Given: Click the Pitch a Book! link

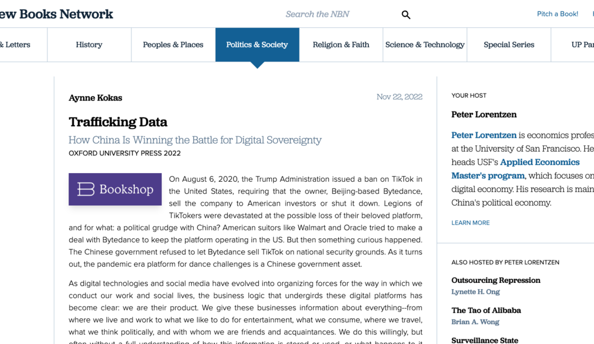Looking at the screenshot, I should pyautogui.click(x=557, y=14).
